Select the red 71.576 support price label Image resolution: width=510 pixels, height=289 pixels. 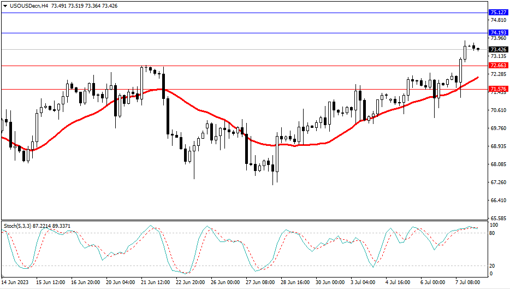pos(498,89)
